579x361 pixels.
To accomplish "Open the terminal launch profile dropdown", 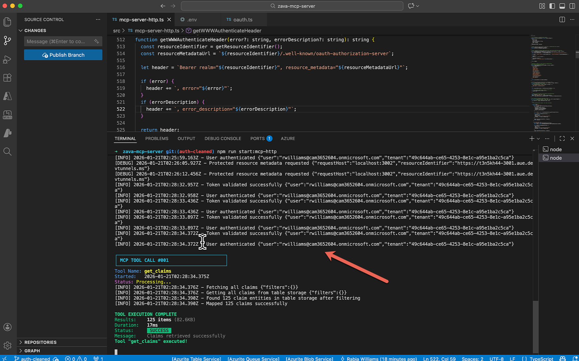I will click(538, 138).
